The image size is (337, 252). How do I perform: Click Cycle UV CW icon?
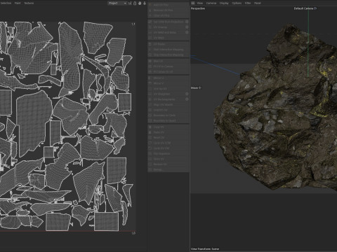150,148
